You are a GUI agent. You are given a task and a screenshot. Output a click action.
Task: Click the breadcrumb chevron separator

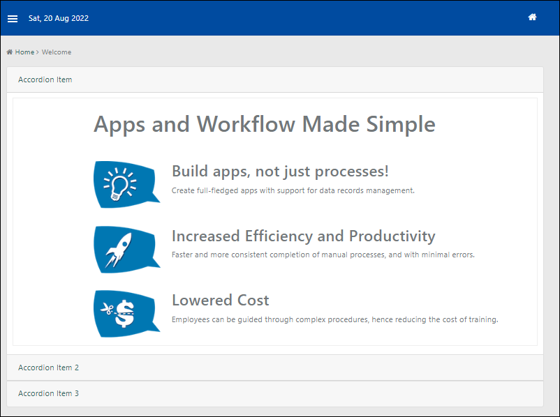pos(38,52)
